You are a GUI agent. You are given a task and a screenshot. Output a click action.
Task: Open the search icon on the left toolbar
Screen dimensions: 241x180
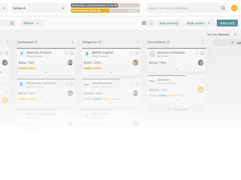11,23
